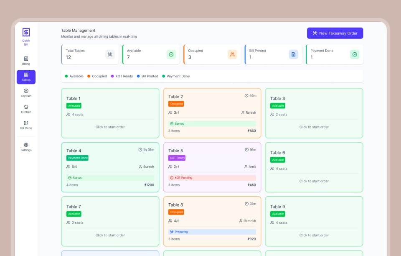Open the Billing section in sidebar
Viewport: 401px width, 256px height.
[26, 61]
